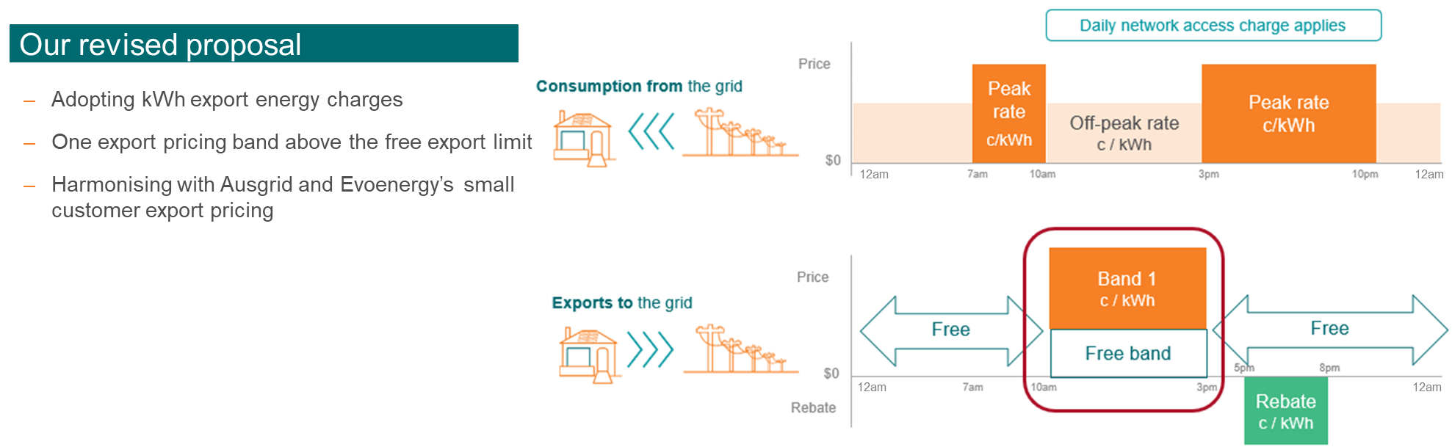Click the 10am marker on the exports timeline
The width and height of the screenshot is (1452, 447).
point(1044,387)
